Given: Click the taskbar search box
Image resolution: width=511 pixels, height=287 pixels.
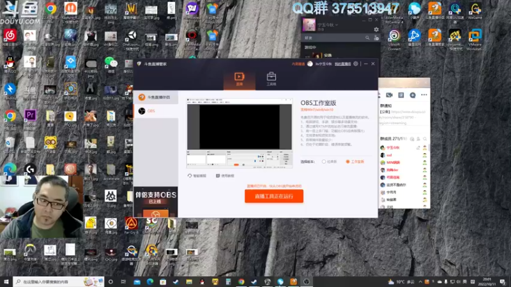Looking at the screenshot, I should pos(59,282).
